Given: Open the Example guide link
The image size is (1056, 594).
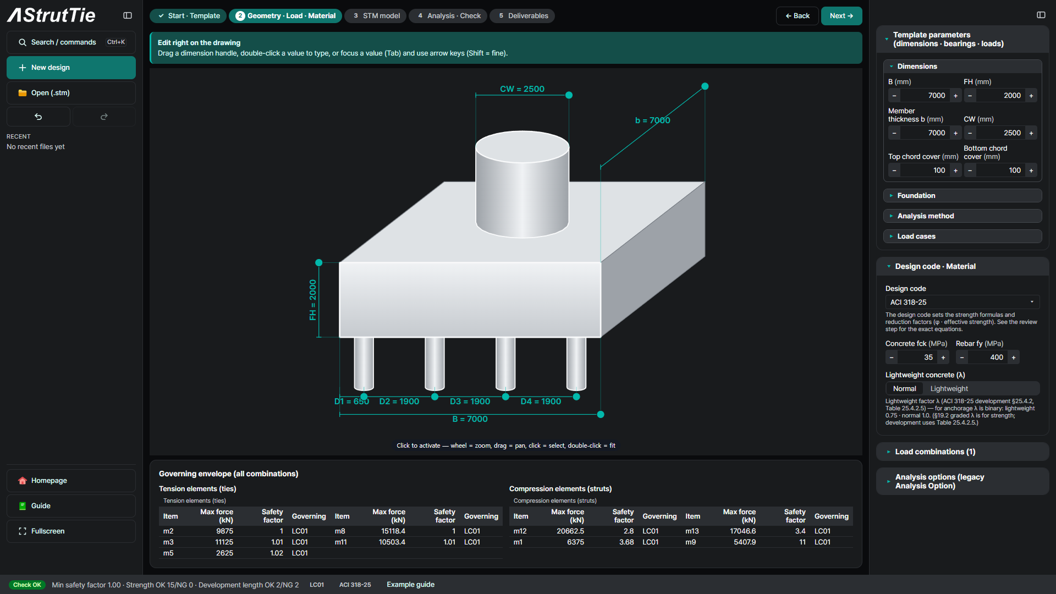Looking at the screenshot, I should (410, 585).
